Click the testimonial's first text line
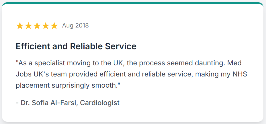266x124 pixels. pos(129,63)
